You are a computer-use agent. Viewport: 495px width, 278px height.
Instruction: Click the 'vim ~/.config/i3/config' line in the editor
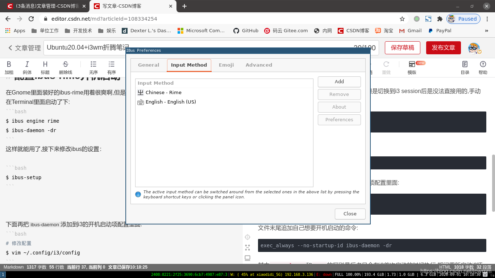[43, 253]
